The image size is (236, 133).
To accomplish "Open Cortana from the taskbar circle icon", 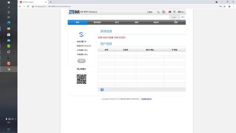I will coord(9,12).
